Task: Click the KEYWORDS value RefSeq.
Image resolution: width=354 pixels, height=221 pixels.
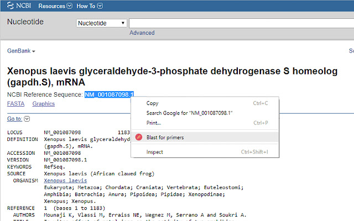Action: (55, 167)
